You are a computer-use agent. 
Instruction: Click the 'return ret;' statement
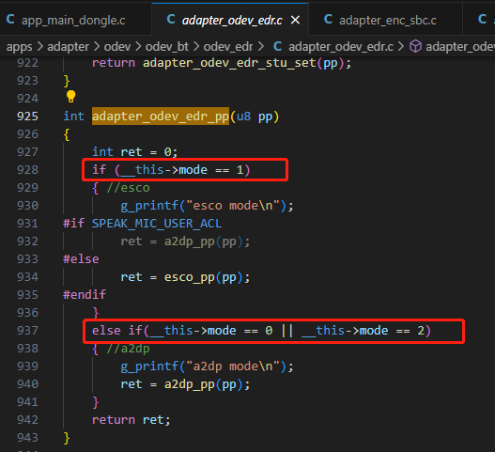tap(131, 420)
